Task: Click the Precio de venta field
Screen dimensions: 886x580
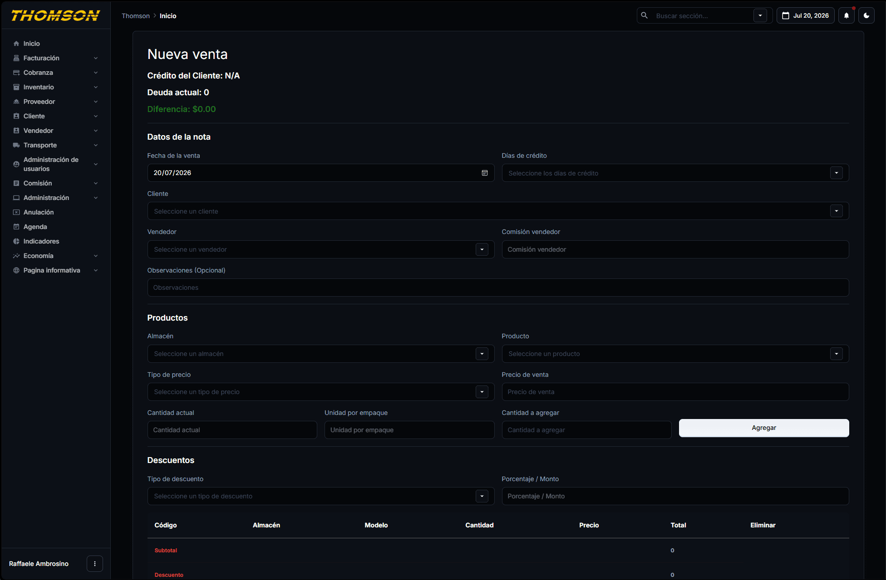Action: pyautogui.click(x=675, y=392)
